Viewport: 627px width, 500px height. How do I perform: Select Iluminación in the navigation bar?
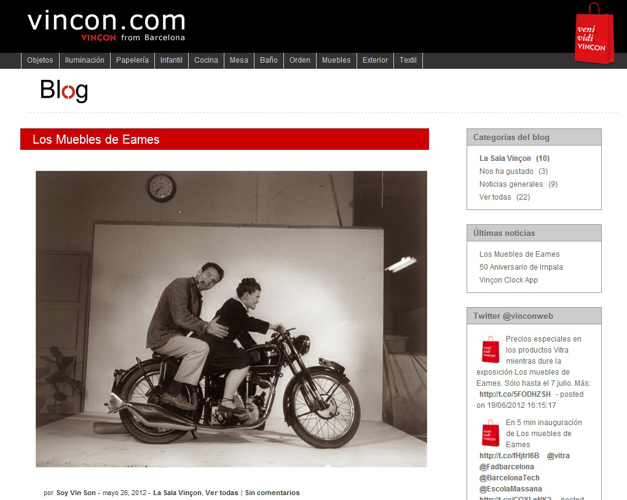click(85, 60)
